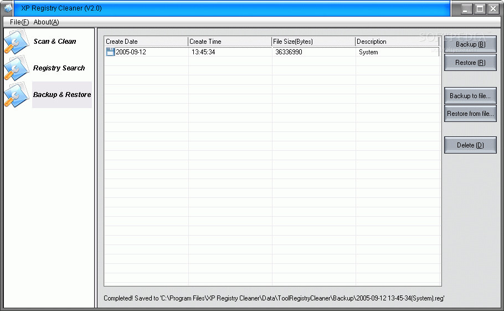This screenshot has width=504, height=311.
Task: Click the System description cell
Action: tap(368, 52)
